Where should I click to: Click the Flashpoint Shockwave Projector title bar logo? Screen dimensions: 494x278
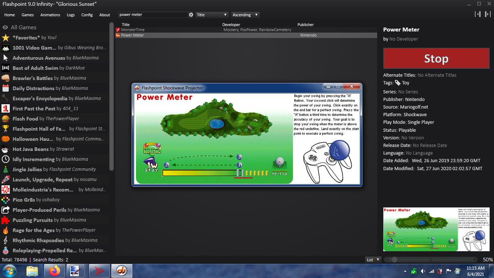[137, 87]
